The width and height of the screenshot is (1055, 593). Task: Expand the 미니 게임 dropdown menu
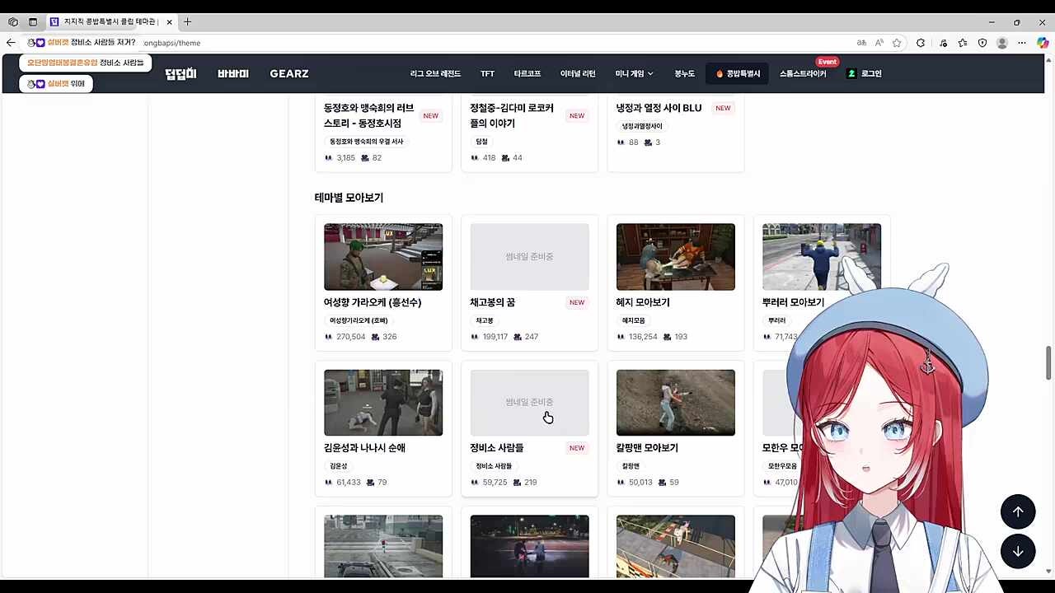634,73
